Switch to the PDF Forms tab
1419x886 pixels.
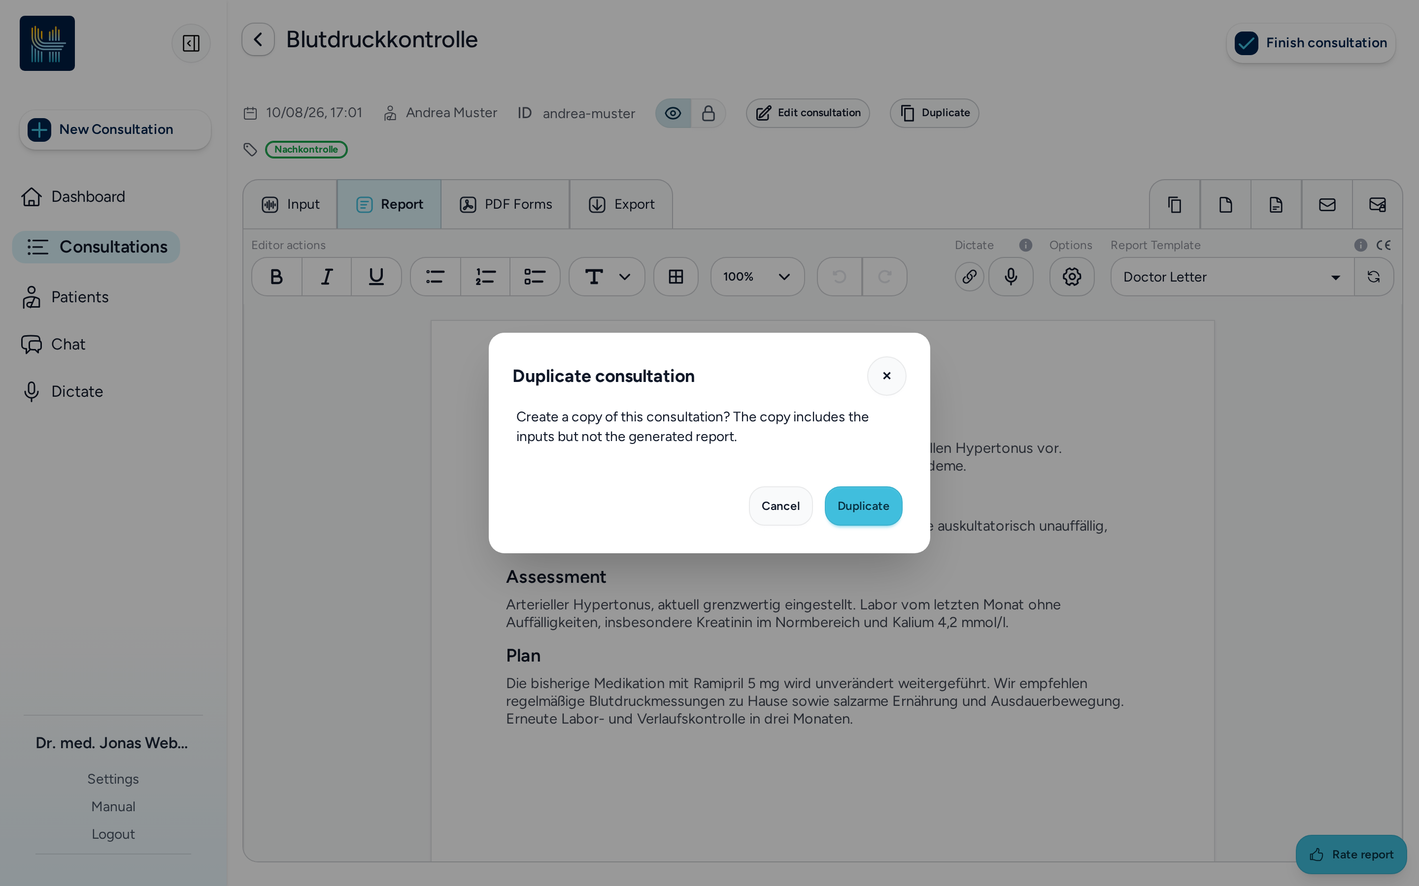click(x=506, y=204)
